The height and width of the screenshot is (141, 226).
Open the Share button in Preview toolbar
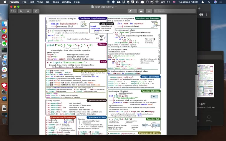(36, 11)
